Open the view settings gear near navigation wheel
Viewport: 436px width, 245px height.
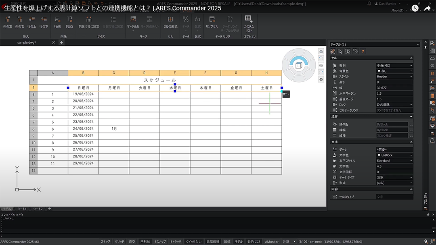pyautogui.click(x=321, y=79)
